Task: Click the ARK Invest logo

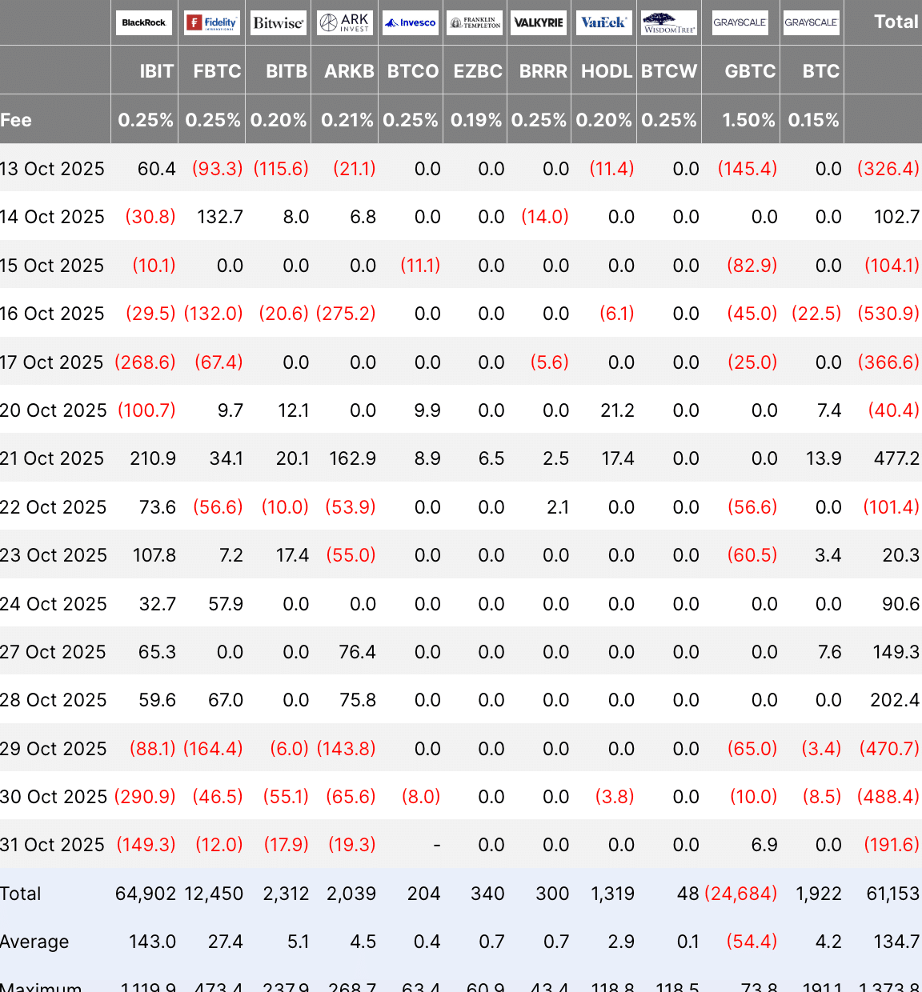Action: 344,22
